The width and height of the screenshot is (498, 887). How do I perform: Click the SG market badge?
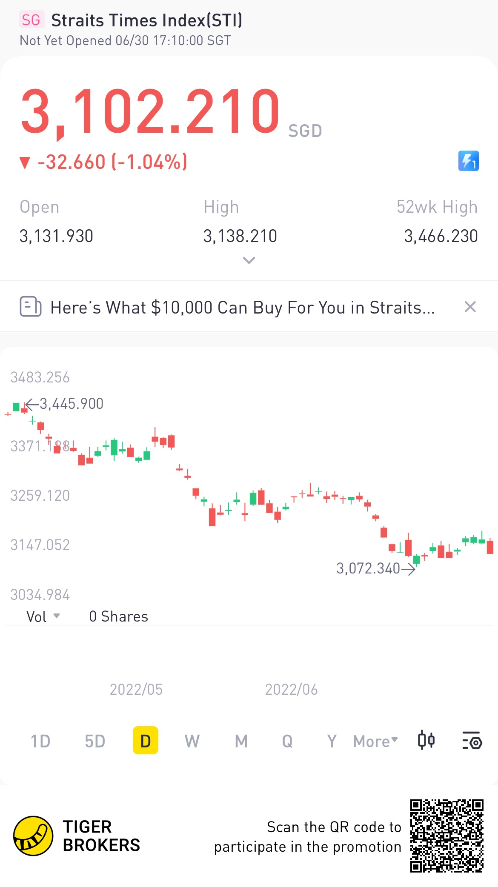coord(31,20)
